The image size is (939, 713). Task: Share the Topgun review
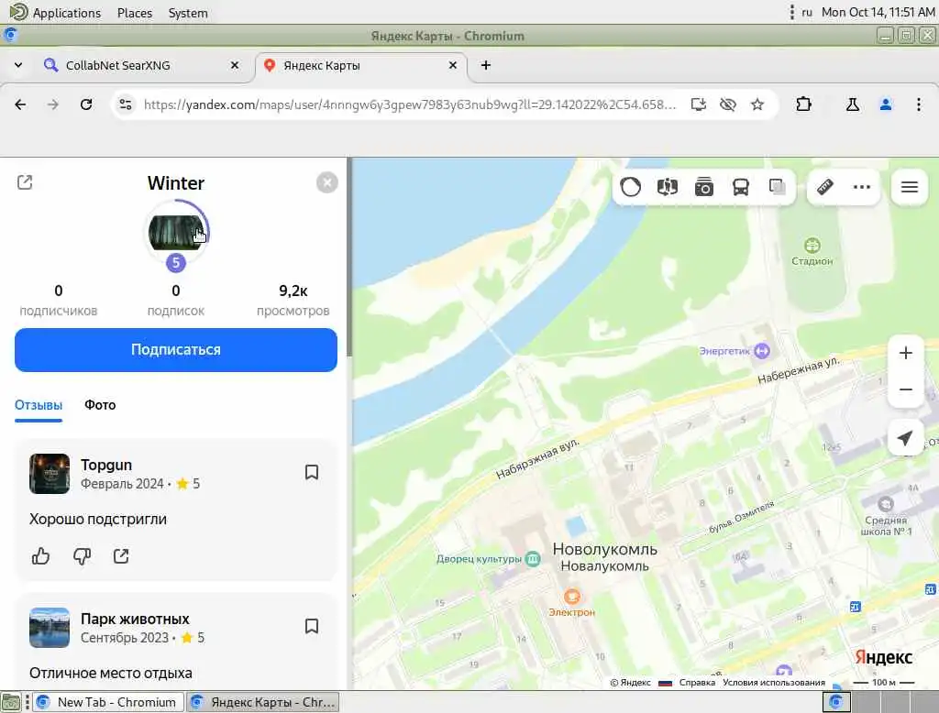pos(121,556)
